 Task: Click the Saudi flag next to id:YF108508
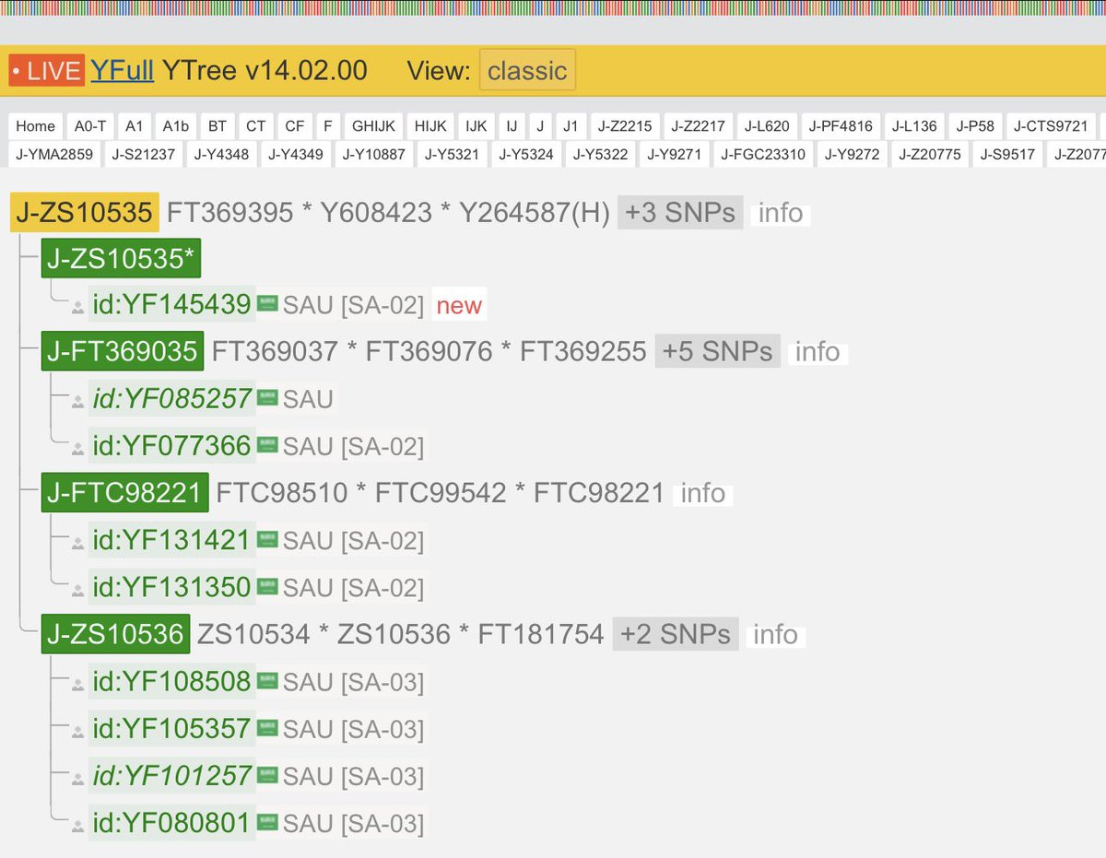tap(267, 680)
